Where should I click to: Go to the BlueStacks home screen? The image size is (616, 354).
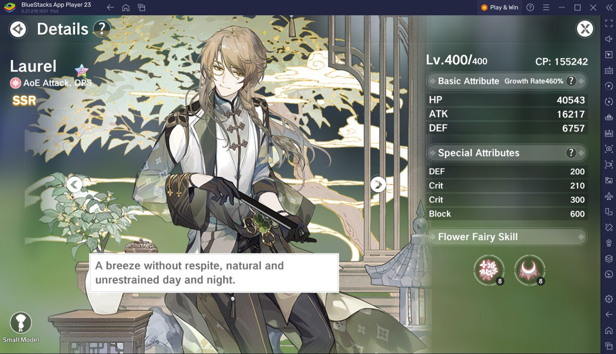(x=126, y=7)
